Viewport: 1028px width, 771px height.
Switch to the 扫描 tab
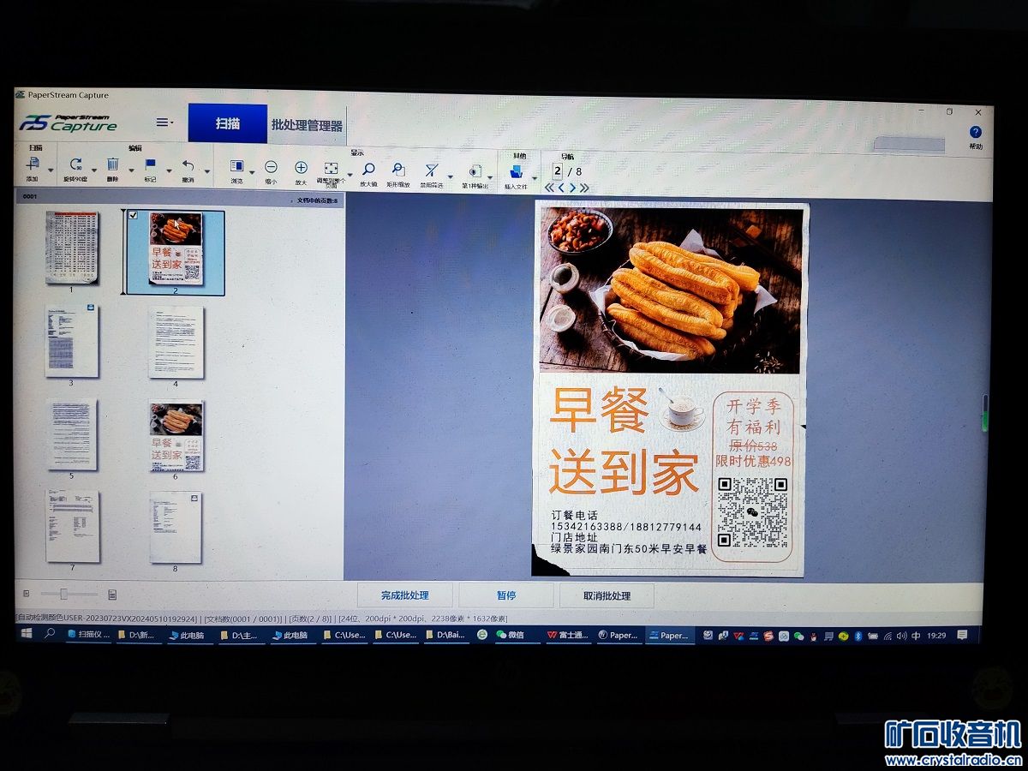click(227, 123)
